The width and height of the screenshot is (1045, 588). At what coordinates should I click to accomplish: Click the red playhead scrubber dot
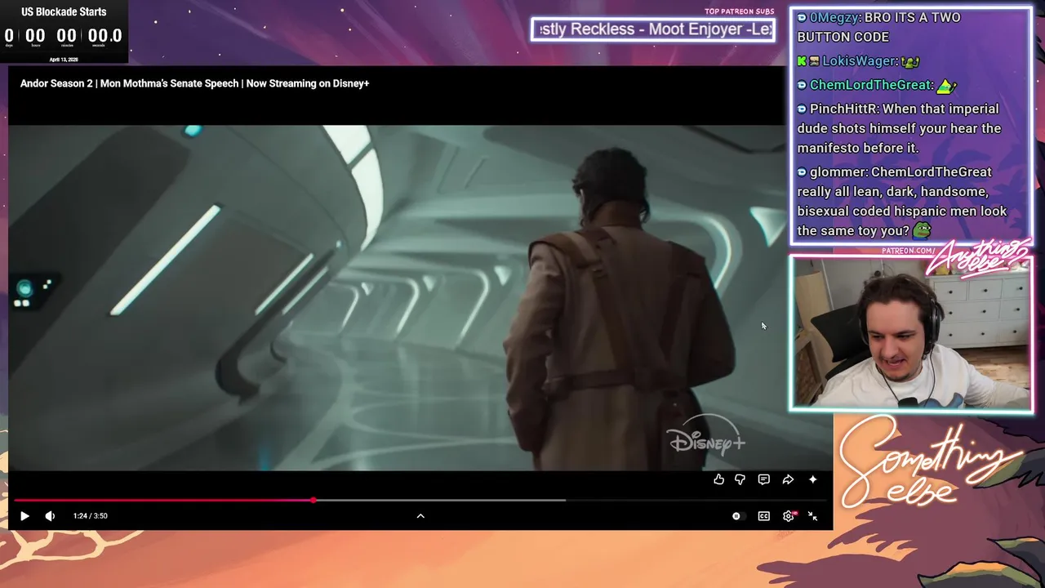(313, 500)
